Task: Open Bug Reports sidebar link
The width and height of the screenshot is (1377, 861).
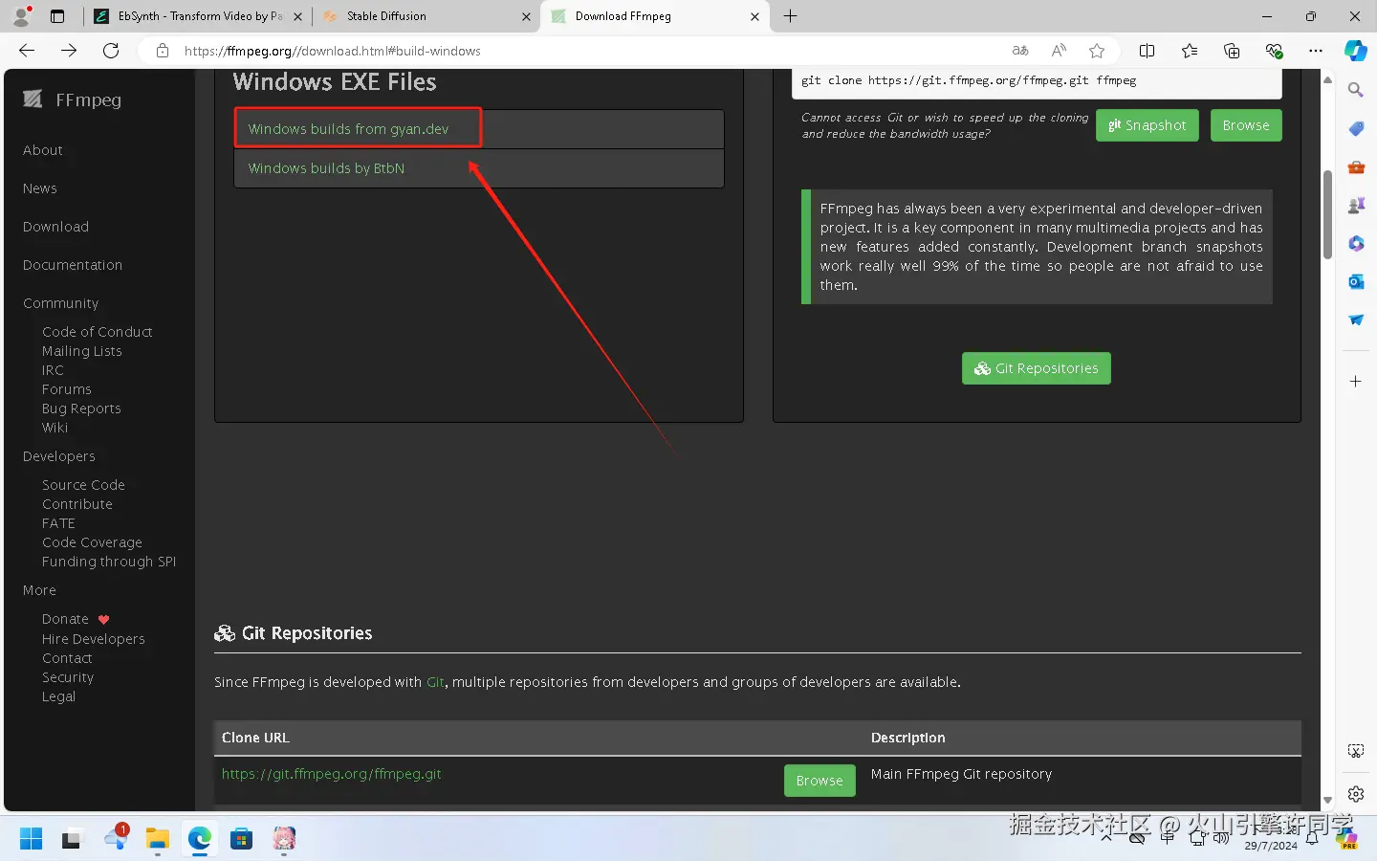Action: pyautogui.click(x=81, y=408)
